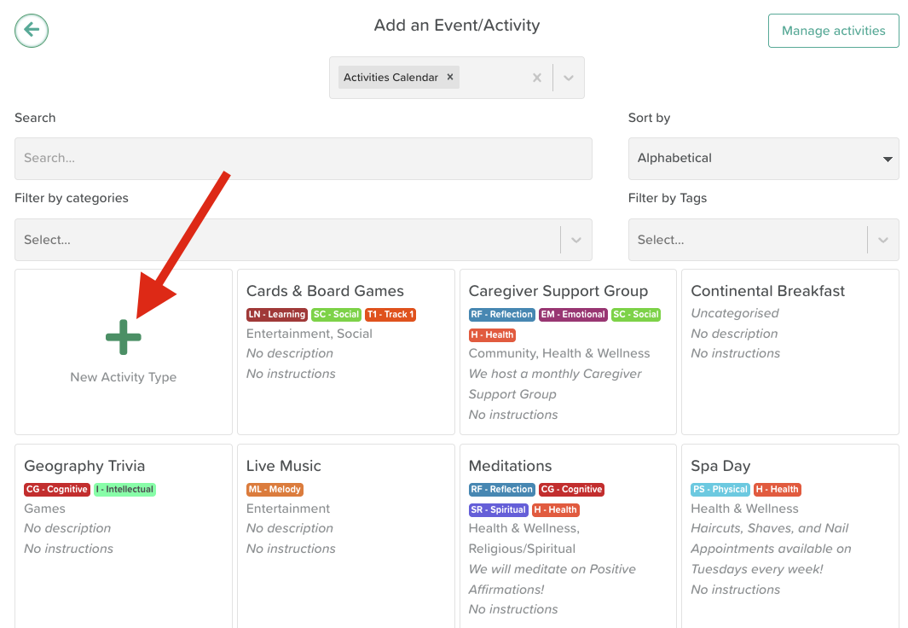Click the Manage activities button
The width and height of the screenshot is (908, 628).
point(833,31)
